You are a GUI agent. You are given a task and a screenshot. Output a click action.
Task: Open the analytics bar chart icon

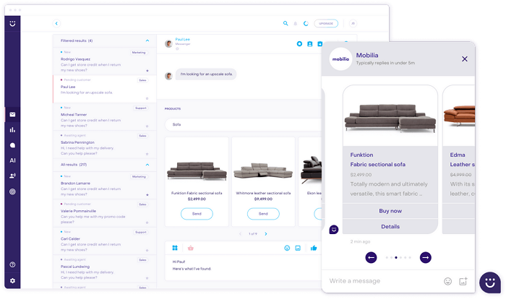point(12,130)
